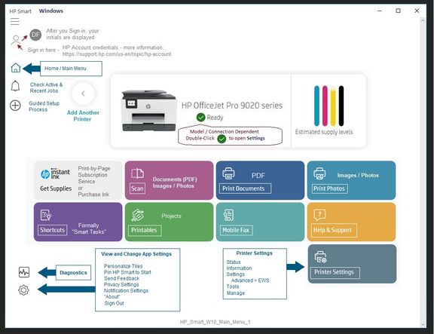Open Printer Settings tile label
Viewport: 434px width, 334px height.
click(335, 272)
